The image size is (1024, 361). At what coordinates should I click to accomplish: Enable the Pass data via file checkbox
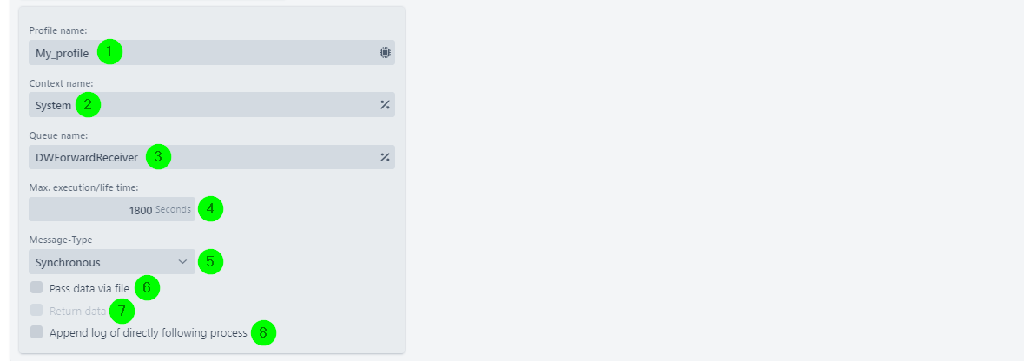36,287
